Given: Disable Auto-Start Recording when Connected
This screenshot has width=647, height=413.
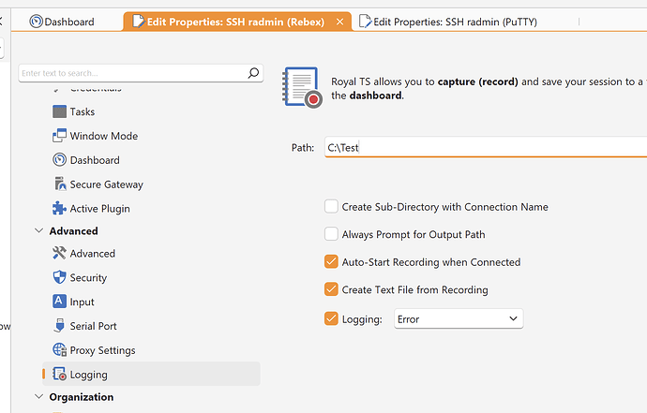Looking at the screenshot, I should [331, 262].
